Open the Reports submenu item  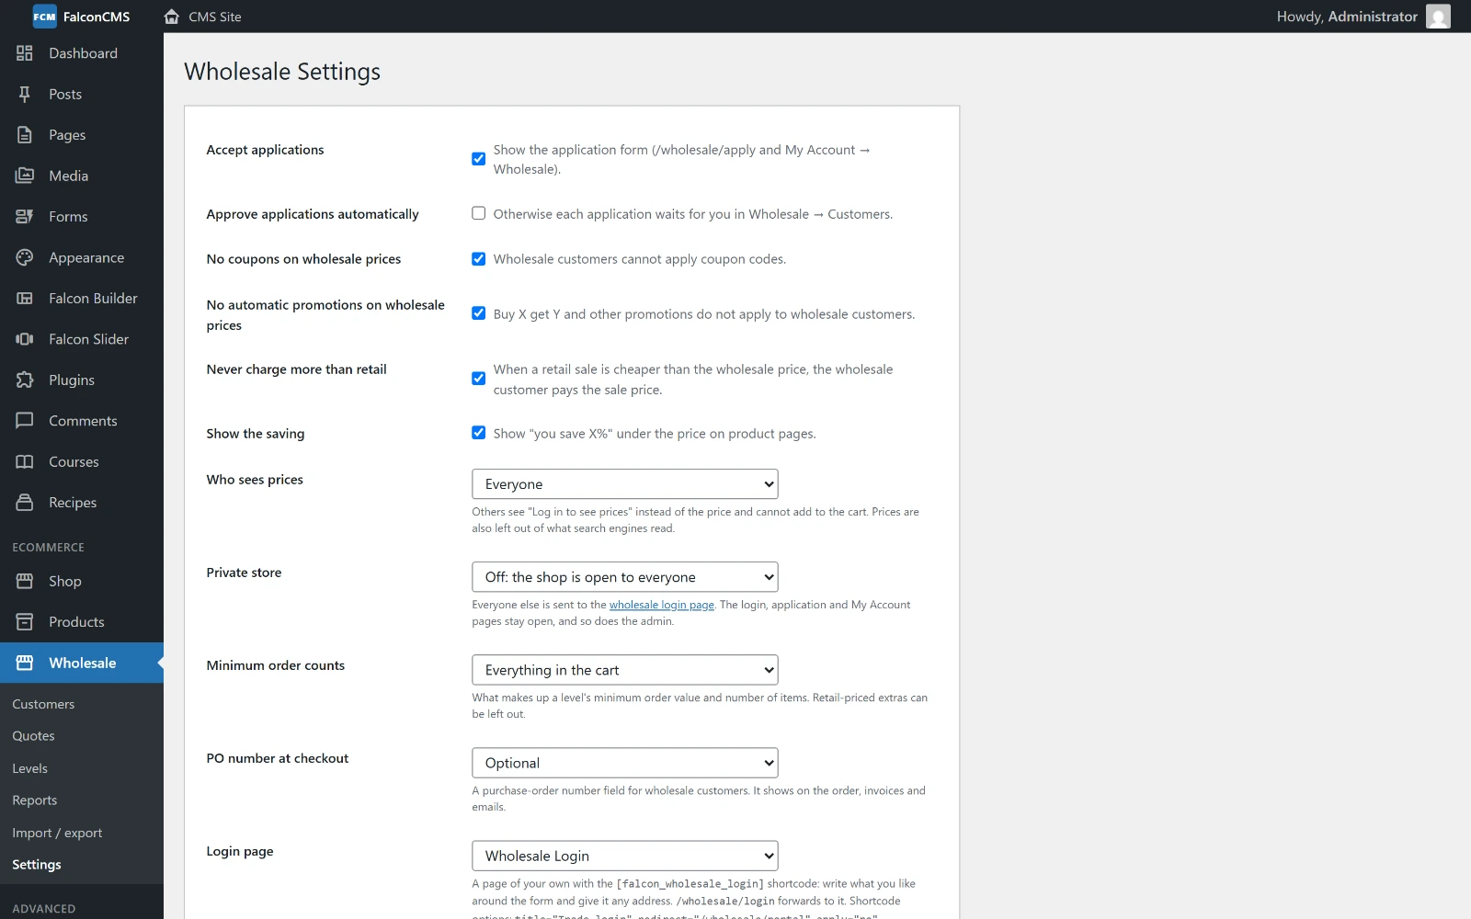pos(35,800)
